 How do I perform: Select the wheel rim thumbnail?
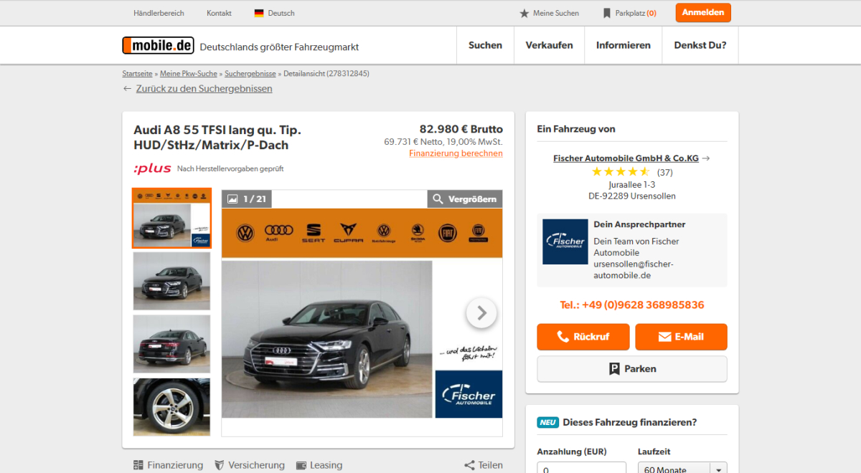tap(172, 407)
